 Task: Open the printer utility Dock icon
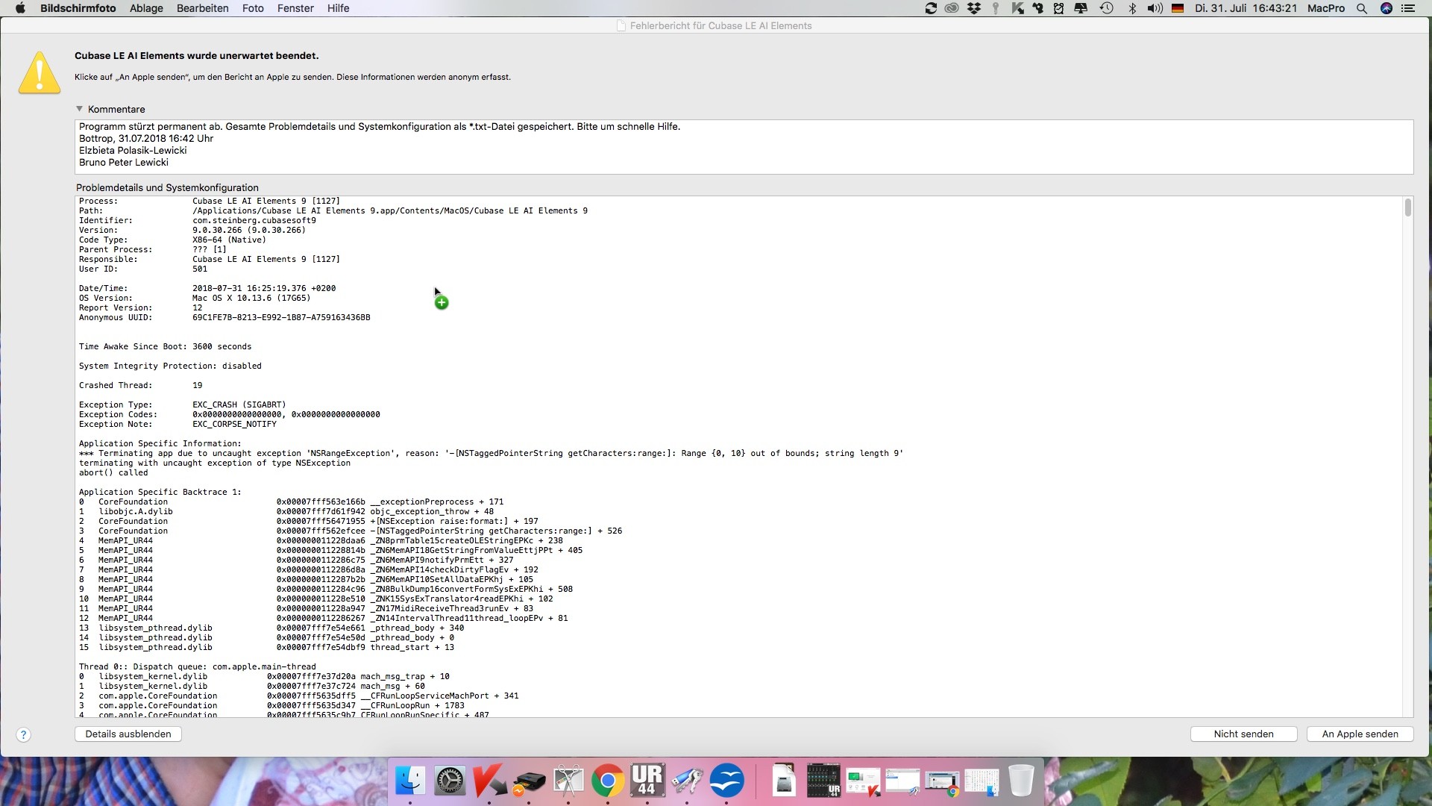[x=529, y=781]
